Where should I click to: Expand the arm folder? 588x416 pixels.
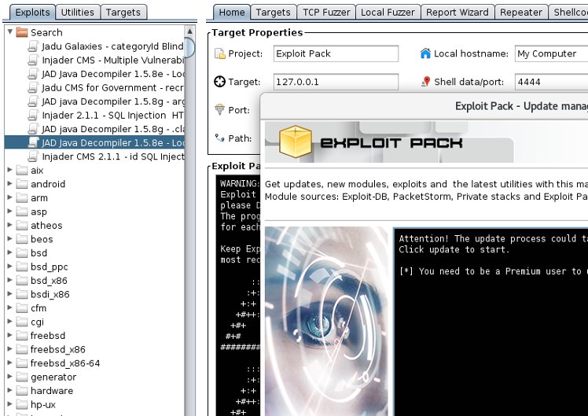tap(10, 197)
